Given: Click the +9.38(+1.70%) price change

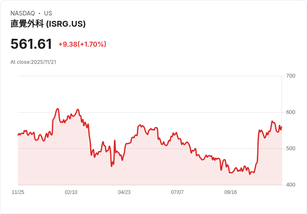Looking at the screenshot, I should coord(82,44).
